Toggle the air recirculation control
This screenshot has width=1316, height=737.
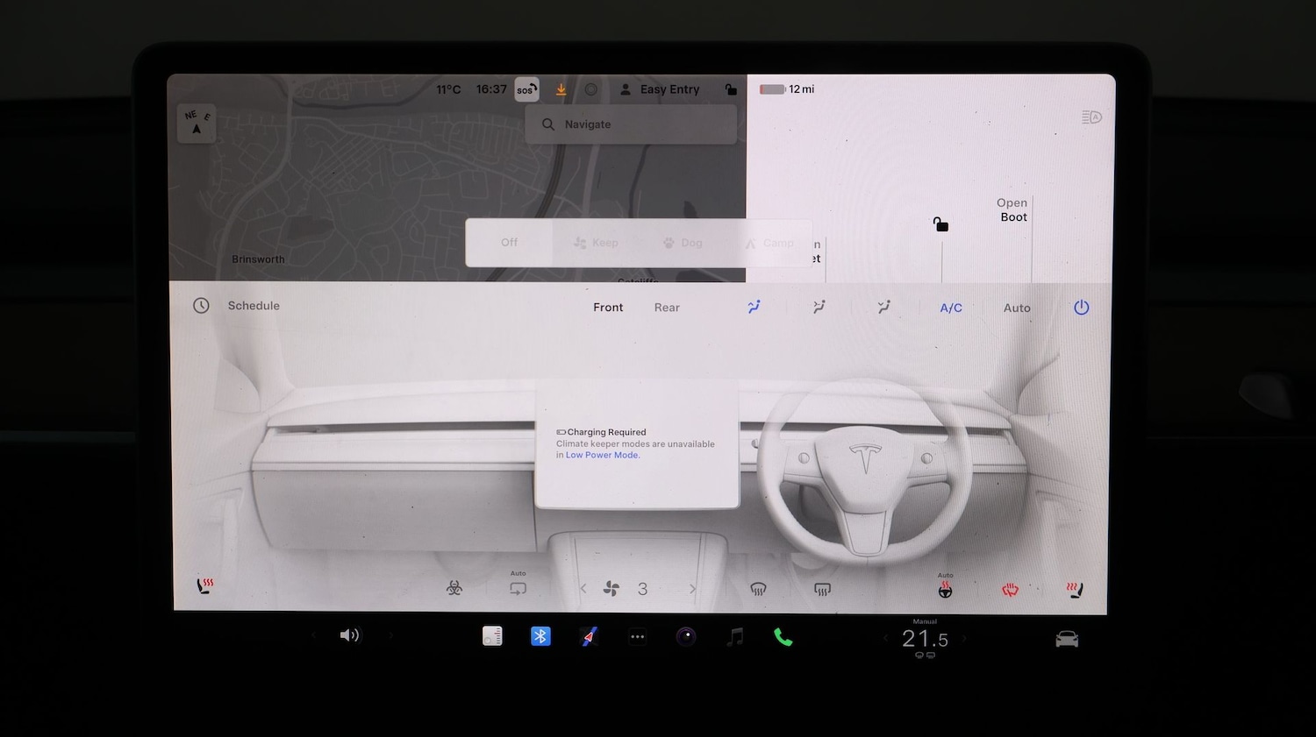point(518,588)
